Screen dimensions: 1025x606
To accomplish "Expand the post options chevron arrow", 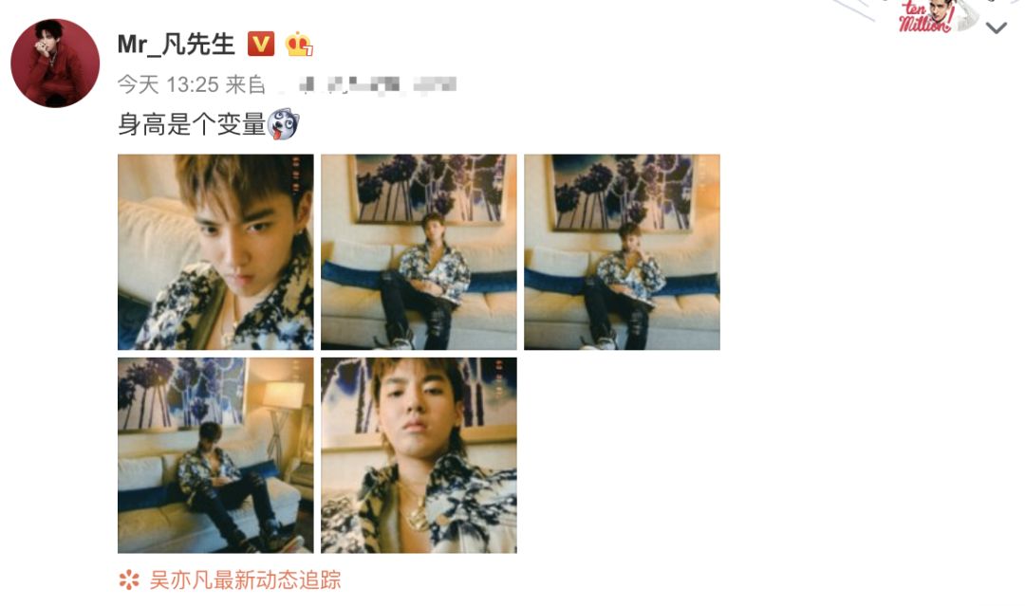I will [996, 28].
